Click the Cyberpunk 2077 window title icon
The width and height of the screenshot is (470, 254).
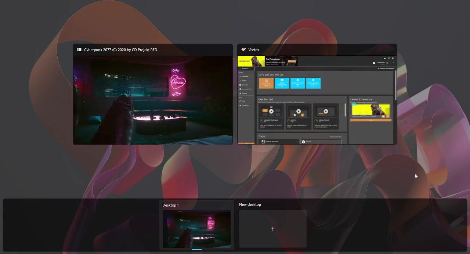click(x=79, y=50)
